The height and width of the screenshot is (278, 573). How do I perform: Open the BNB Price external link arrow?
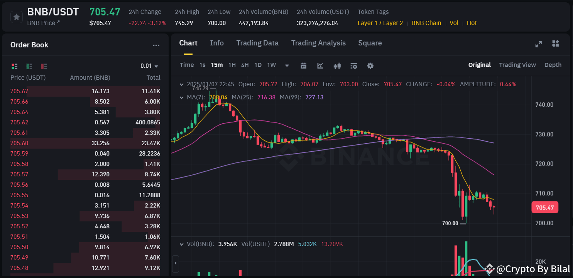[x=59, y=22]
